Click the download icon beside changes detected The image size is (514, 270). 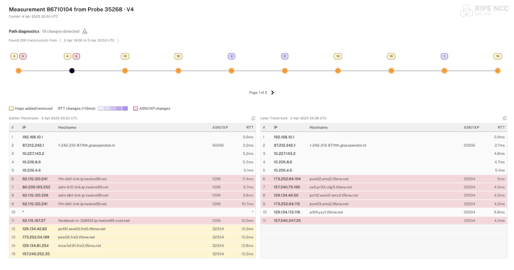pyautogui.click(x=85, y=31)
